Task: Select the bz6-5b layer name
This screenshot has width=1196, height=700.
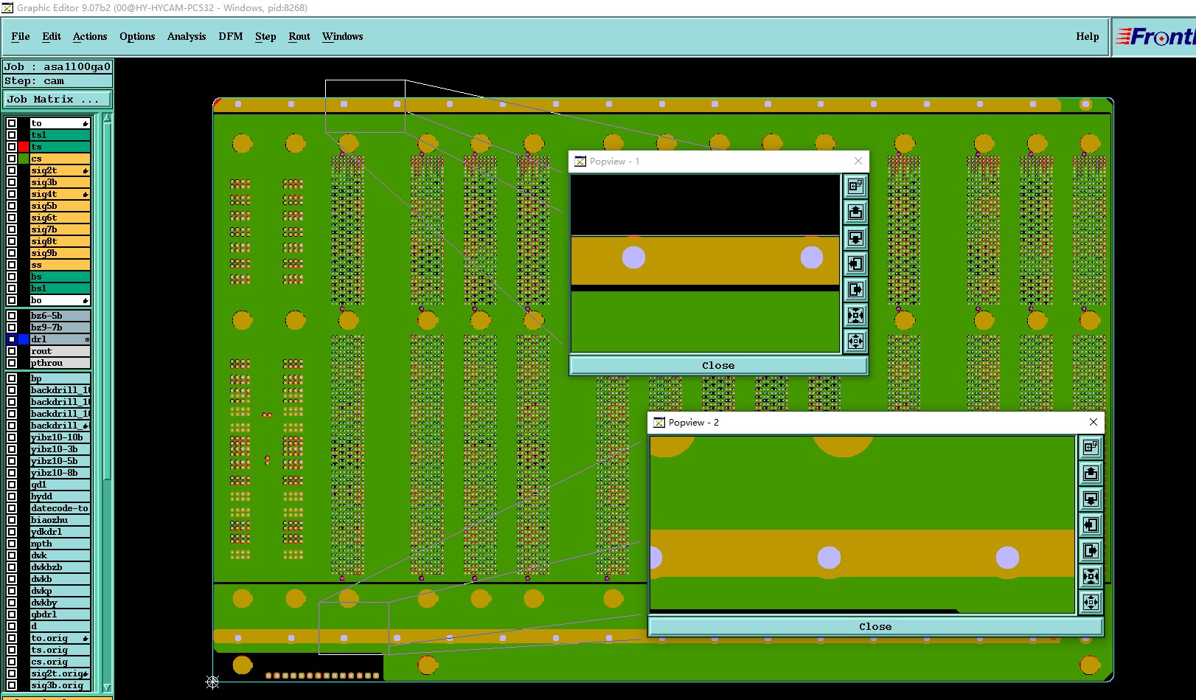Action: (x=60, y=316)
